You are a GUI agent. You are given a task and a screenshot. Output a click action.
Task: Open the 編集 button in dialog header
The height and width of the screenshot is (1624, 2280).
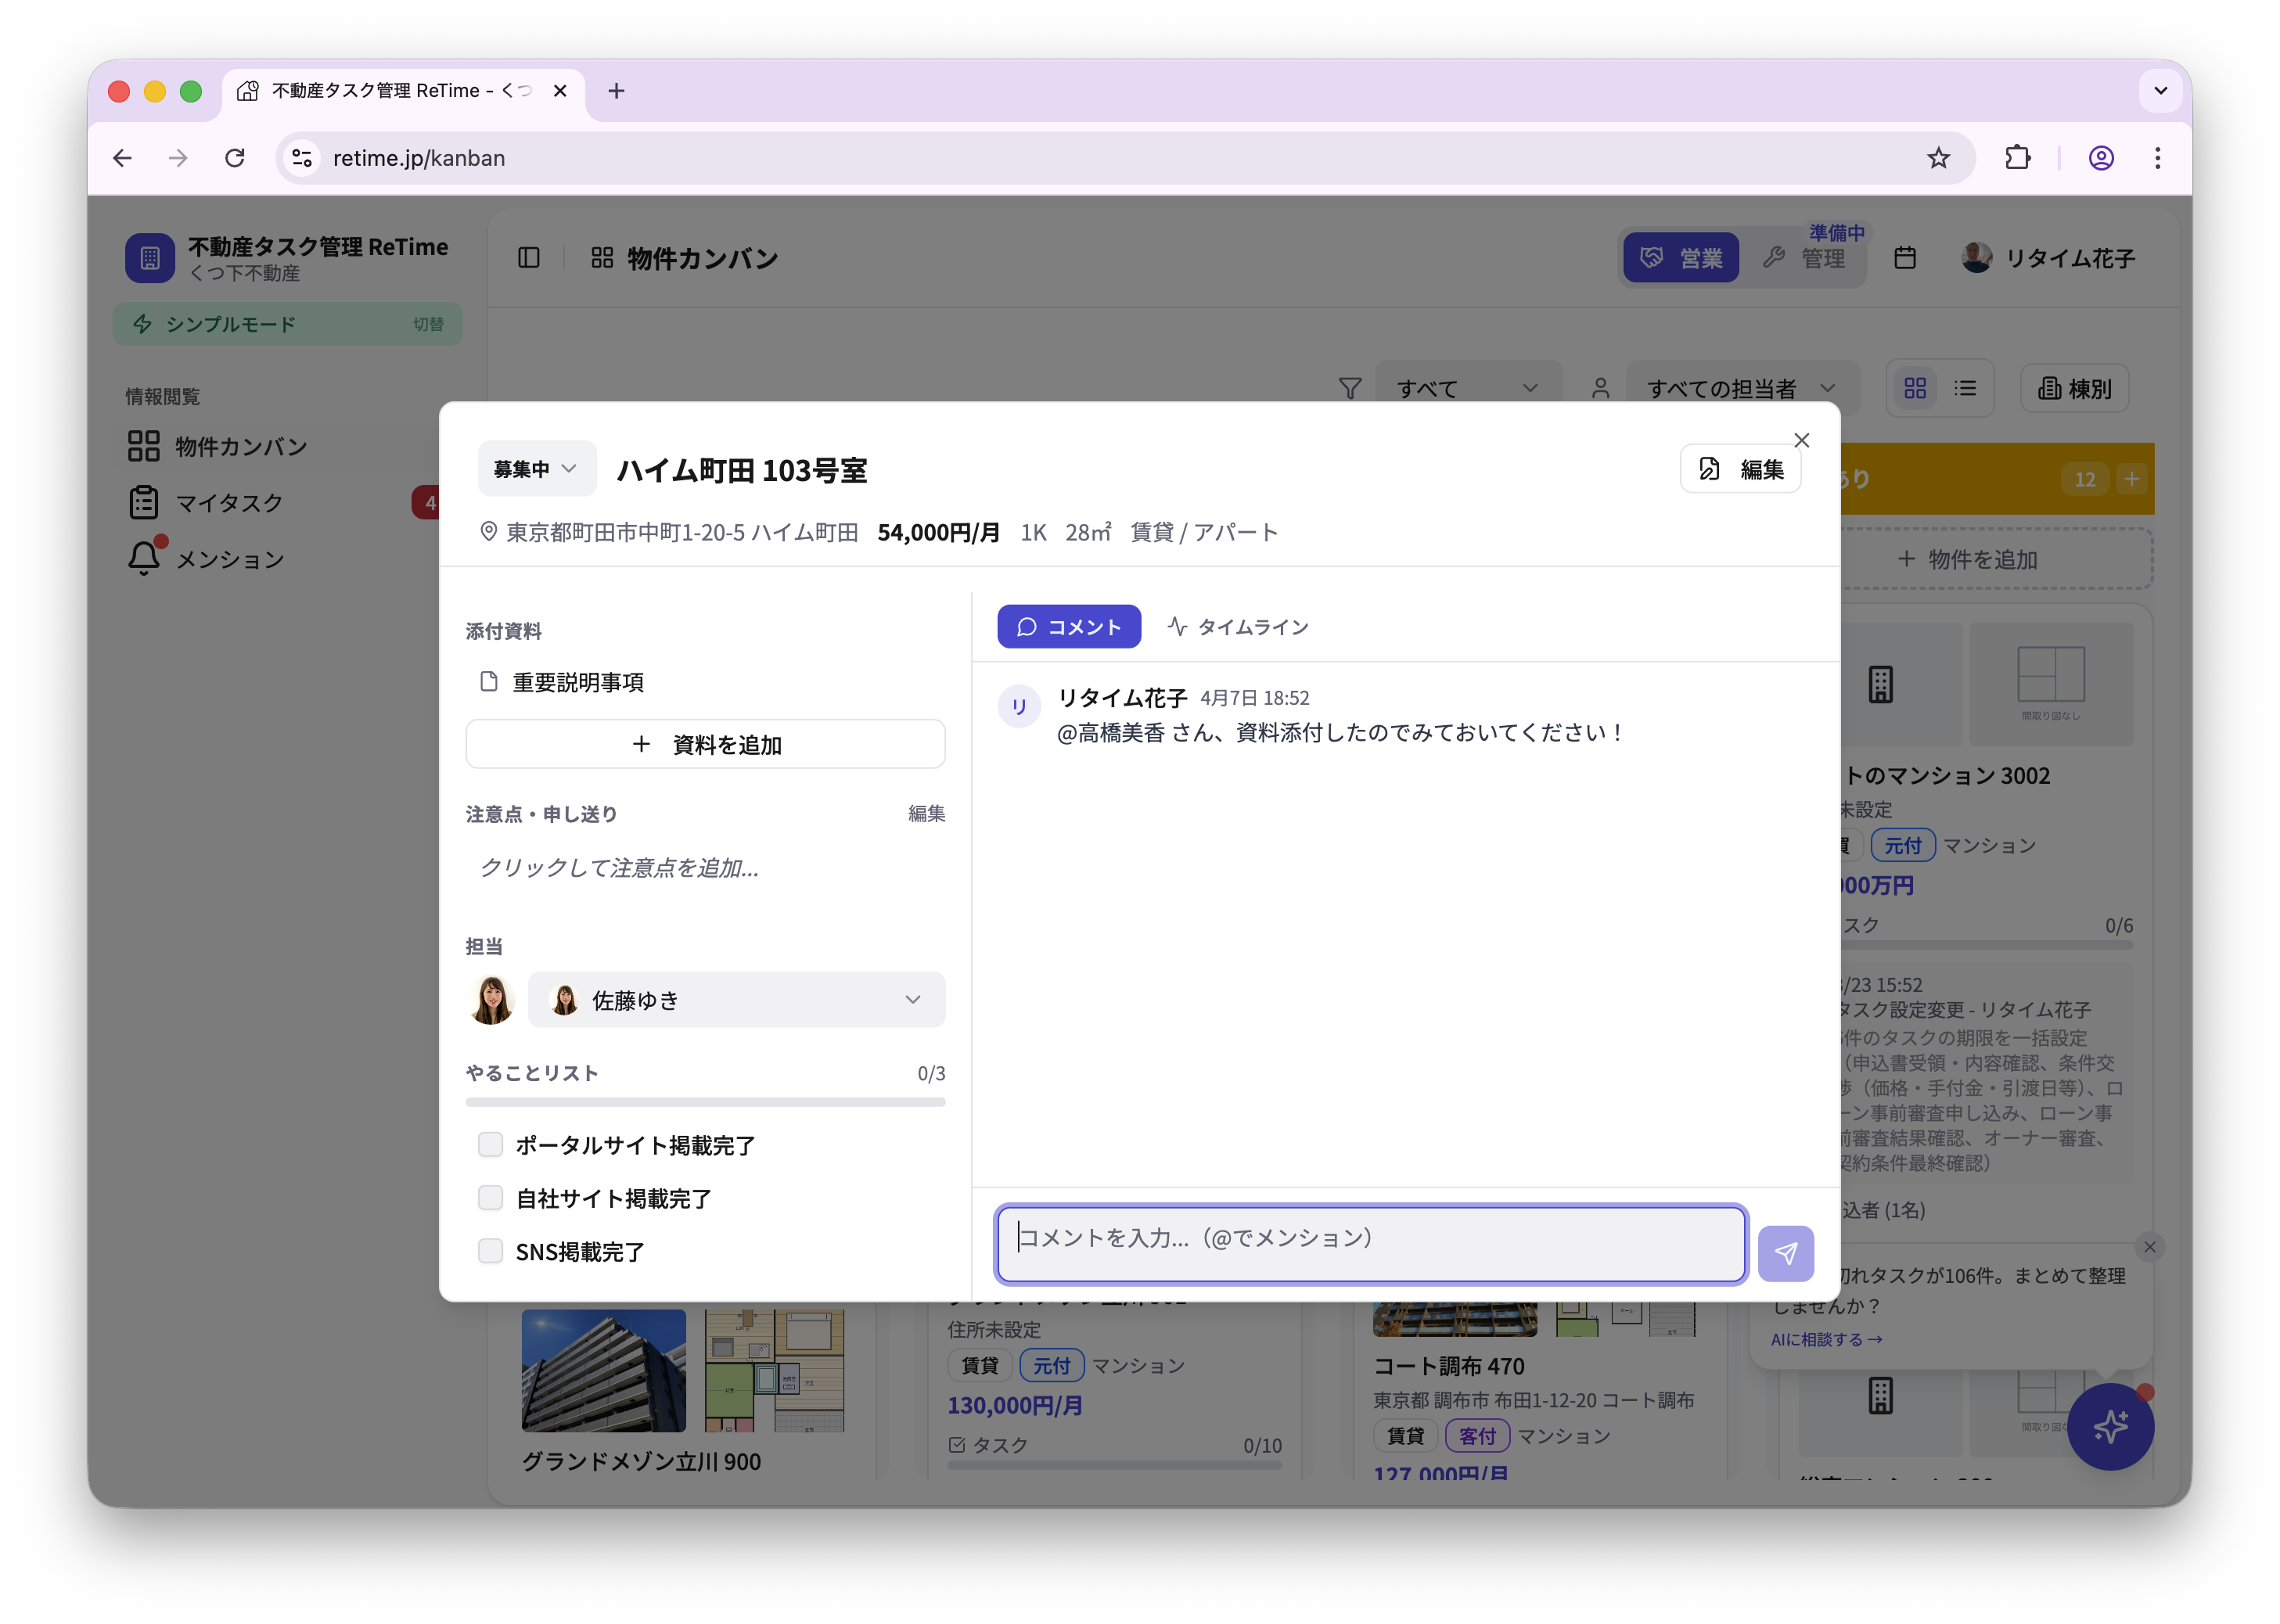pyautogui.click(x=1740, y=469)
